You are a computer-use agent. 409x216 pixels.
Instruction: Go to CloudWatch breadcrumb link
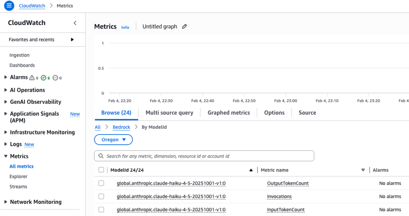pyautogui.click(x=32, y=6)
